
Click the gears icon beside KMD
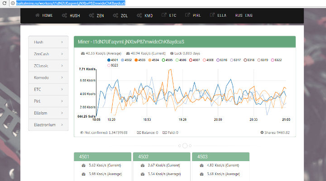click(x=139, y=15)
